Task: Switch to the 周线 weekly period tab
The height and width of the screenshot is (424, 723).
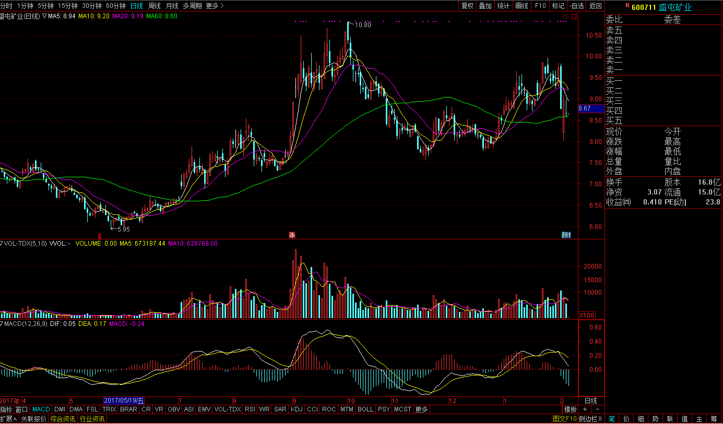Action: 155,6
